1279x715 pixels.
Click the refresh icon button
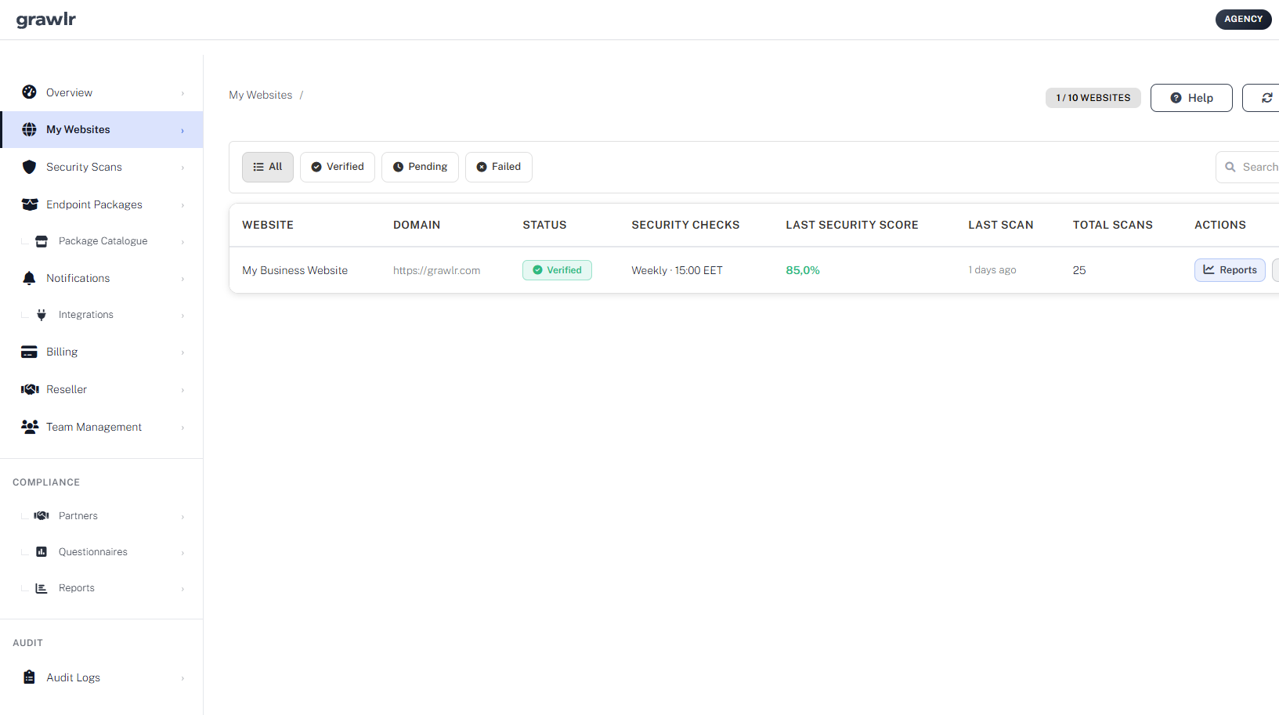(x=1266, y=98)
